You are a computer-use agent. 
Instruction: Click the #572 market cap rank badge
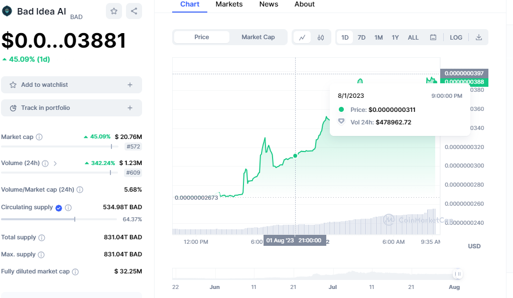click(x=133, y=146)
